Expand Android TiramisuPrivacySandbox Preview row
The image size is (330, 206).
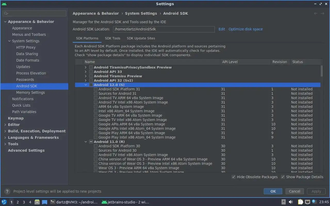(x=86, y=67)
